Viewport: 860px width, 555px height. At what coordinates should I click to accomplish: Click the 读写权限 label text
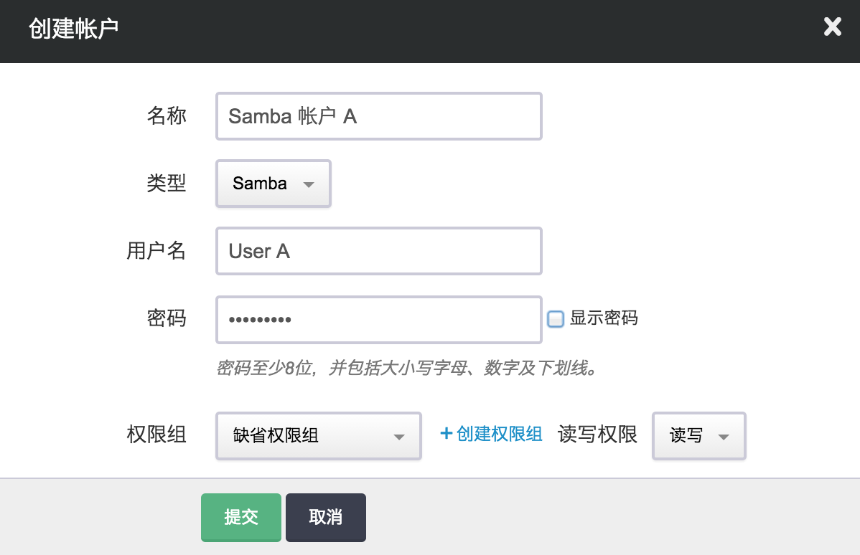[597, 435]
